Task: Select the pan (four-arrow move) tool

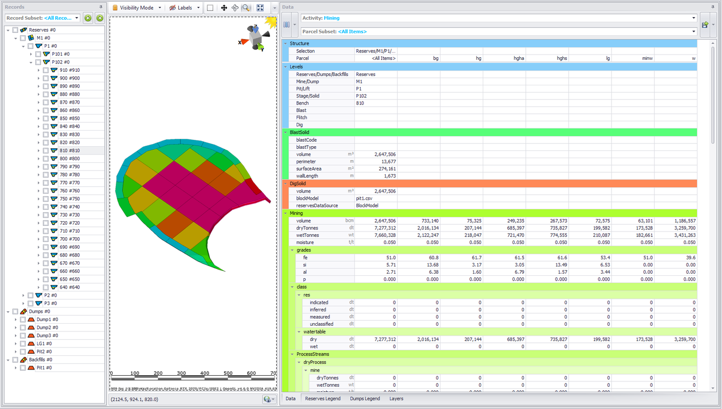Action: coord(224,8)
